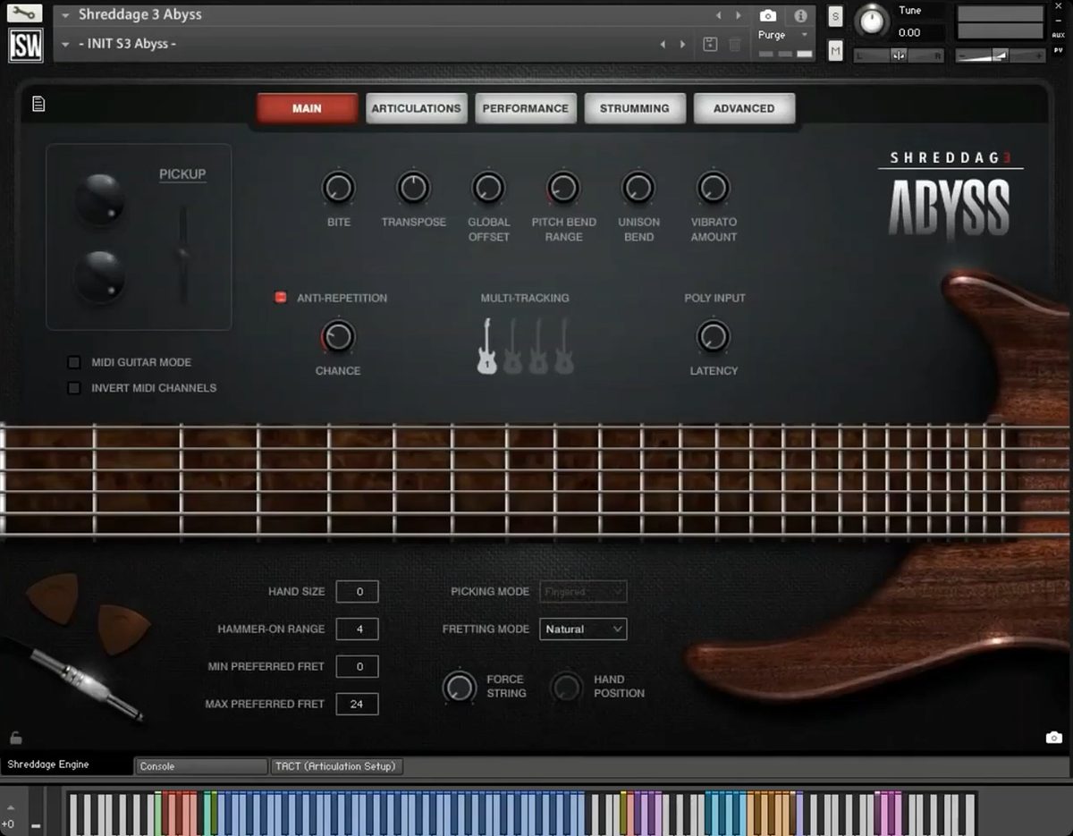This screenshot has width=1073, height=836.
Task: Toggle Solo S button
Action: click(x=835, y=17)
